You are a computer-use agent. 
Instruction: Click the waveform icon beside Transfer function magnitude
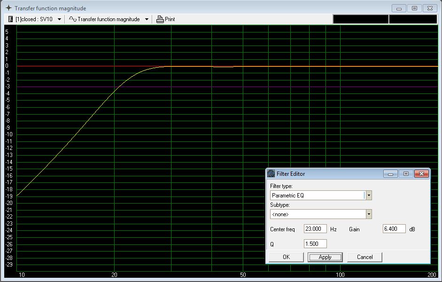click(x=73, y=19)
